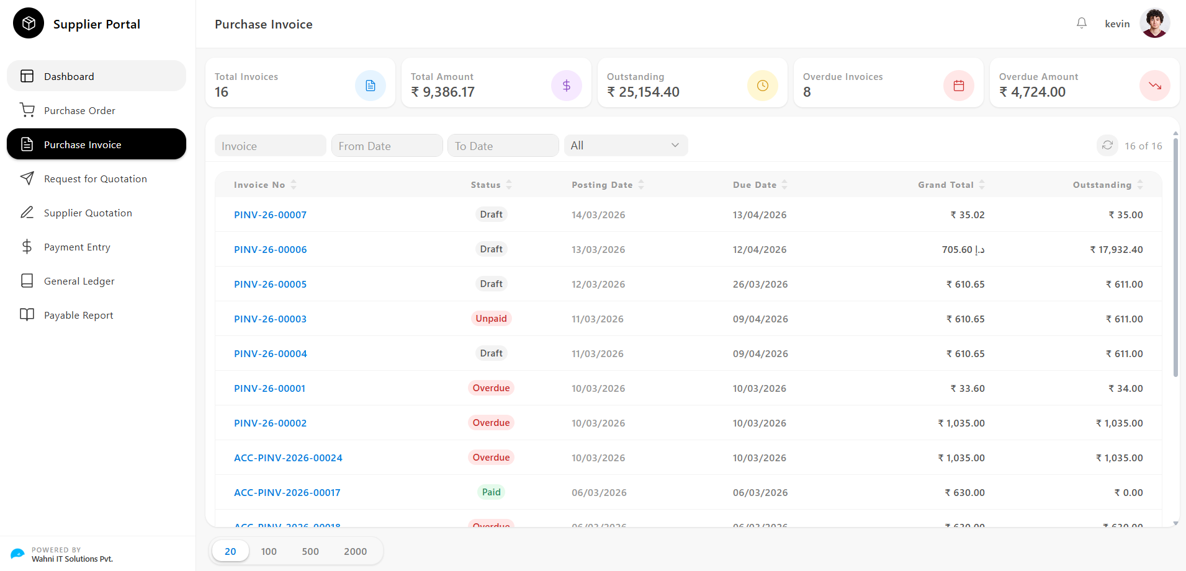
Task: Sort by Due Date column
Action: (784, 185)
